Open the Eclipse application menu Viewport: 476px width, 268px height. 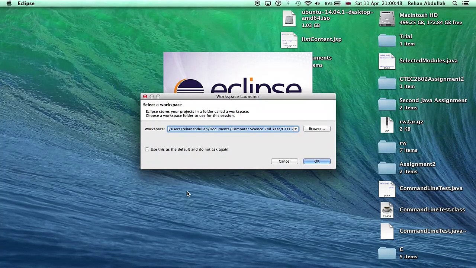[26, 3]
